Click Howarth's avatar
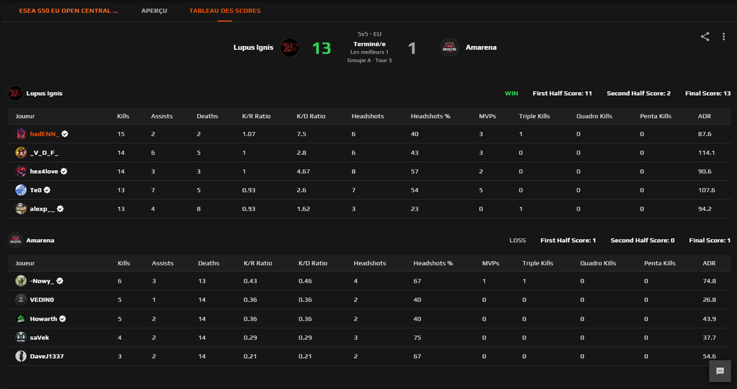This screenshot has width=737, height=389. click(x=21, y=318)
